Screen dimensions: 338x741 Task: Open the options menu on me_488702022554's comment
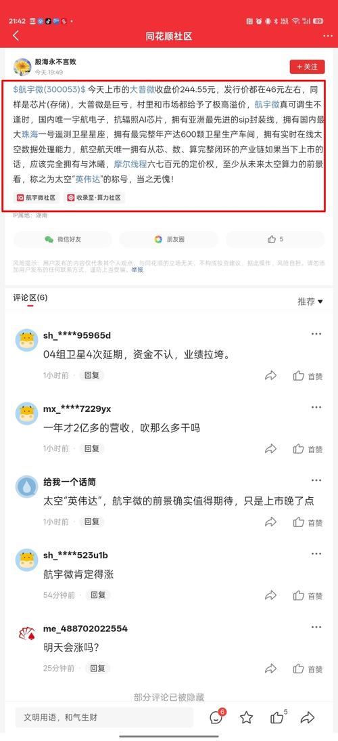(316, 627)
